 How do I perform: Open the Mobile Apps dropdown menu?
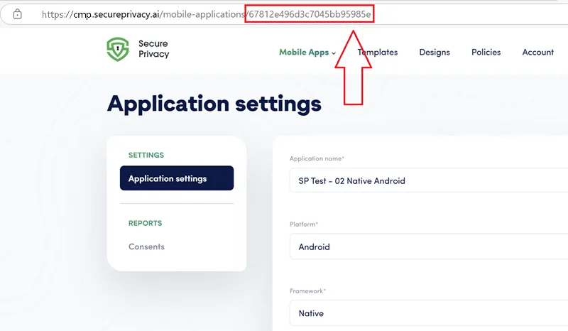pyautogui.click(x=307, y=52)
